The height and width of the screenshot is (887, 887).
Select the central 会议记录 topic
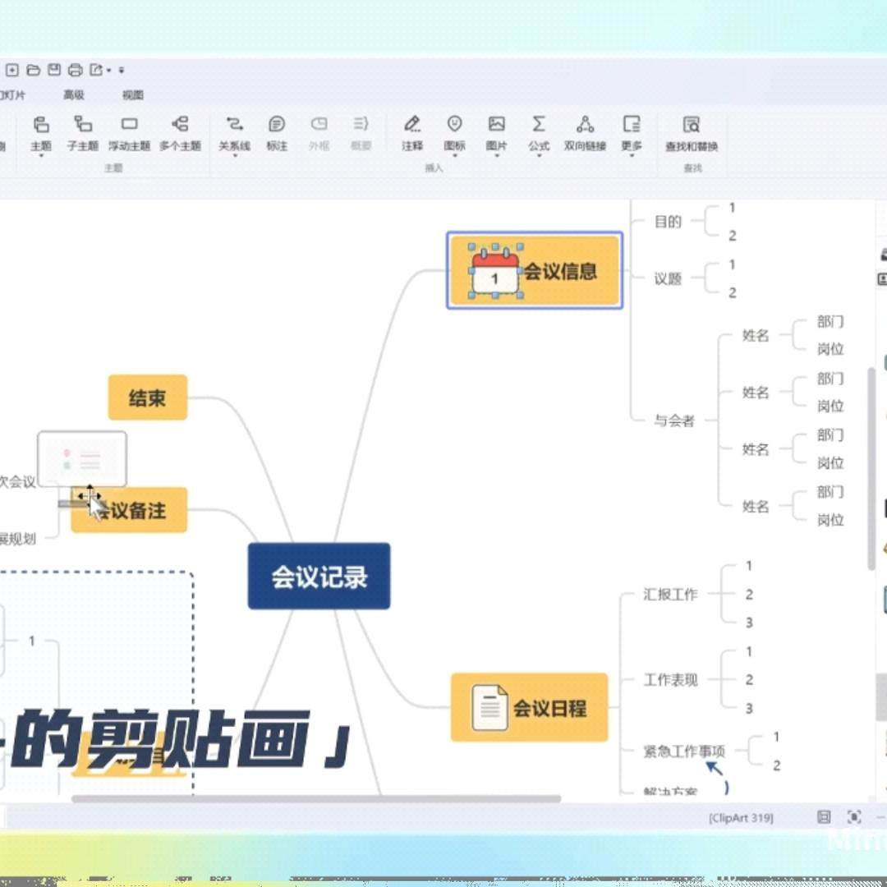pos(319,576)
